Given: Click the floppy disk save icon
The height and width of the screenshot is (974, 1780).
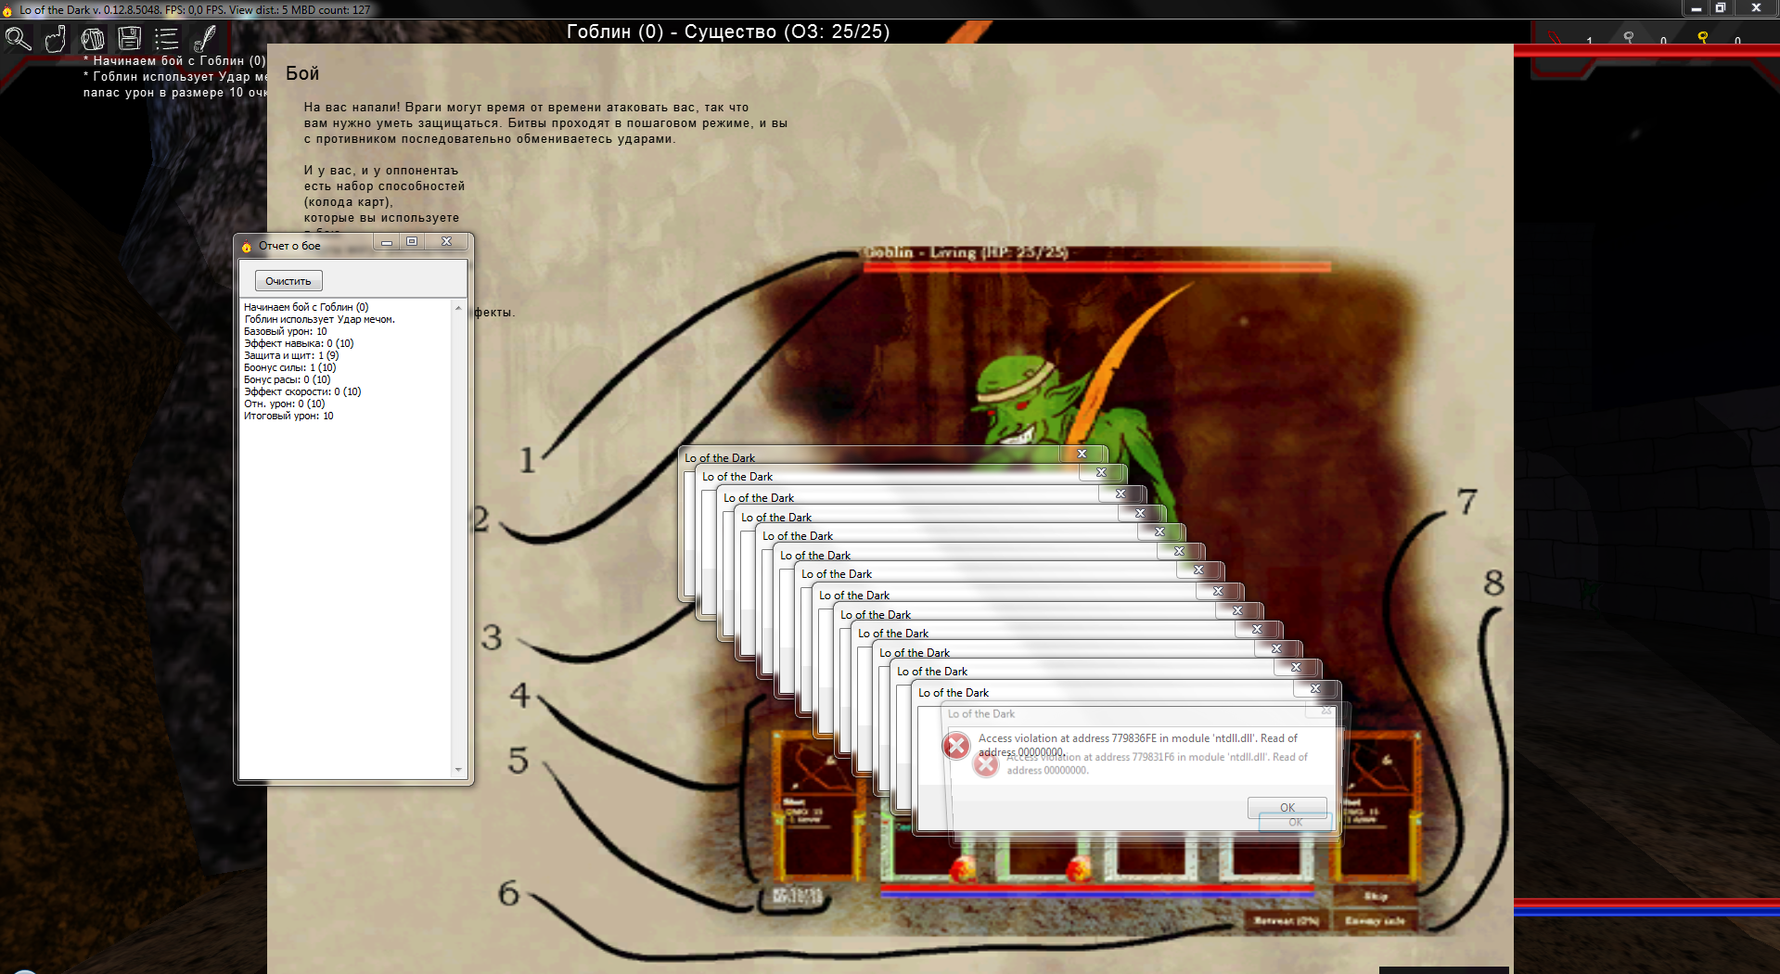Looking at the screenshot, I should [130, 39].
